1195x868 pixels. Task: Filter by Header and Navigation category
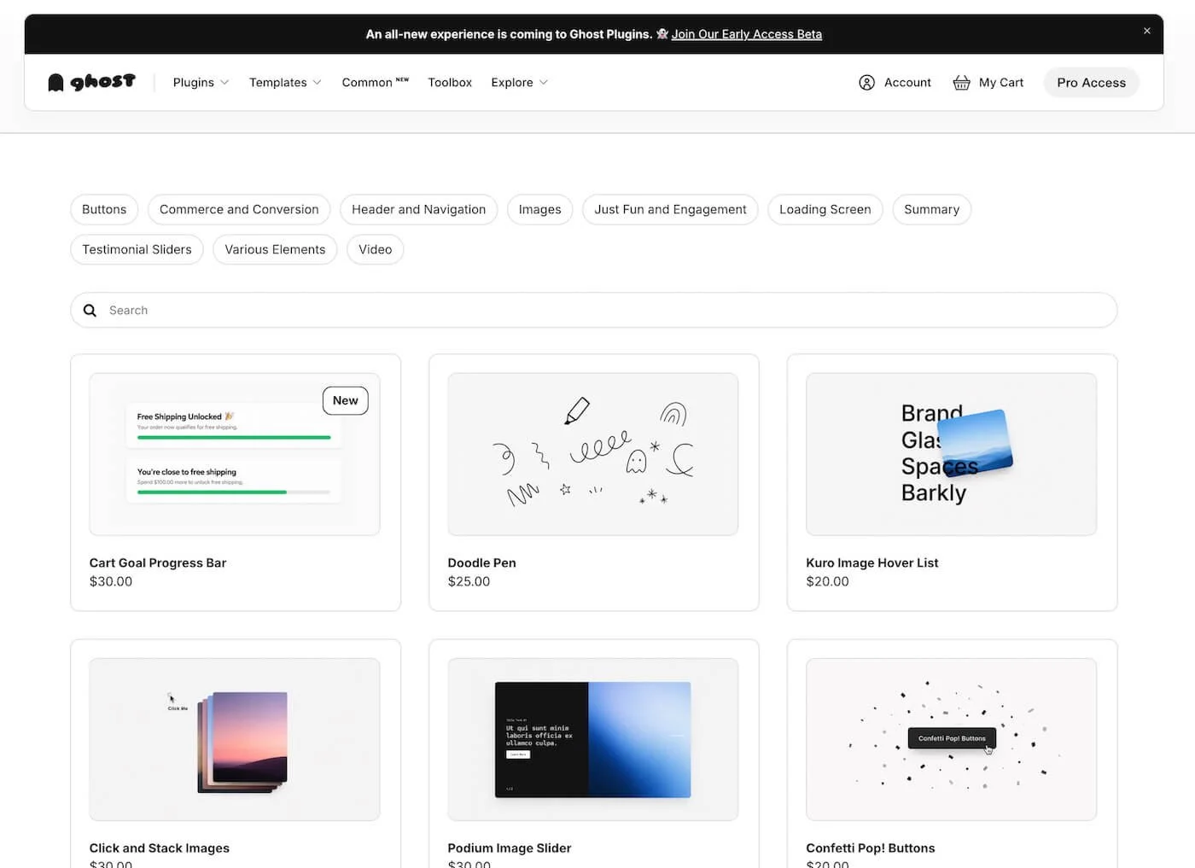(x=418, y=209)
